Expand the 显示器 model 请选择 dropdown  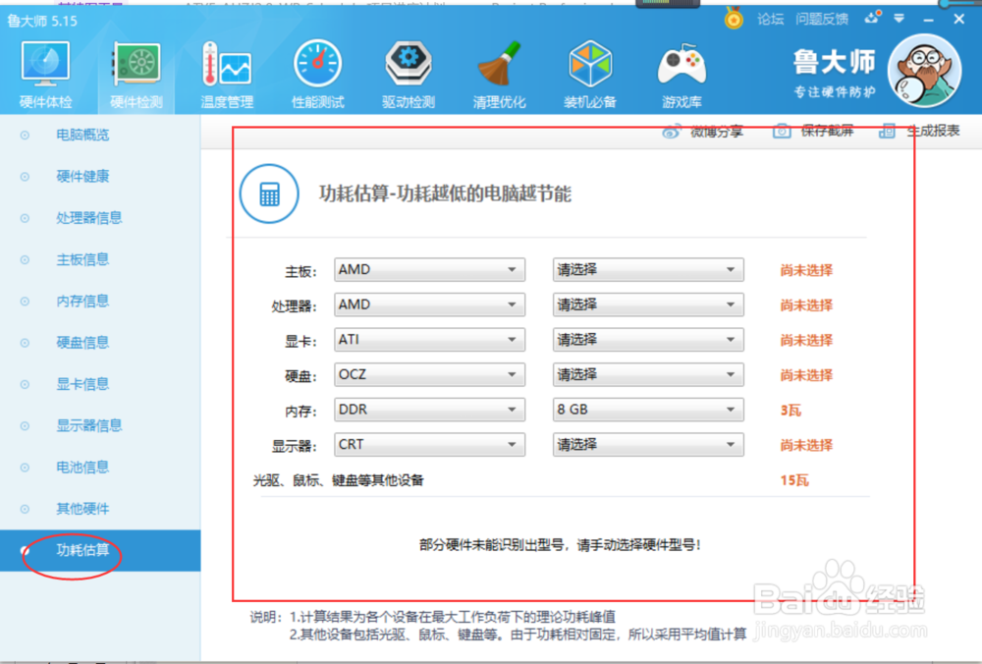tap(648, 445)
